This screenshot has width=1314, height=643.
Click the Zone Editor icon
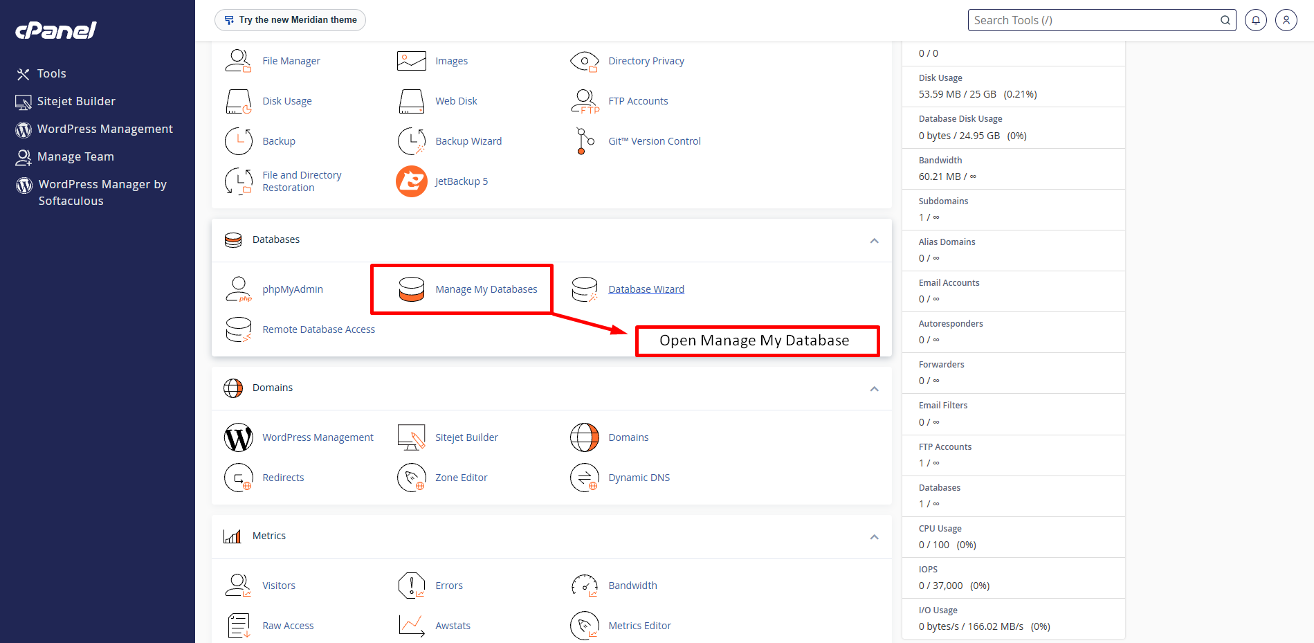point(411,478)
